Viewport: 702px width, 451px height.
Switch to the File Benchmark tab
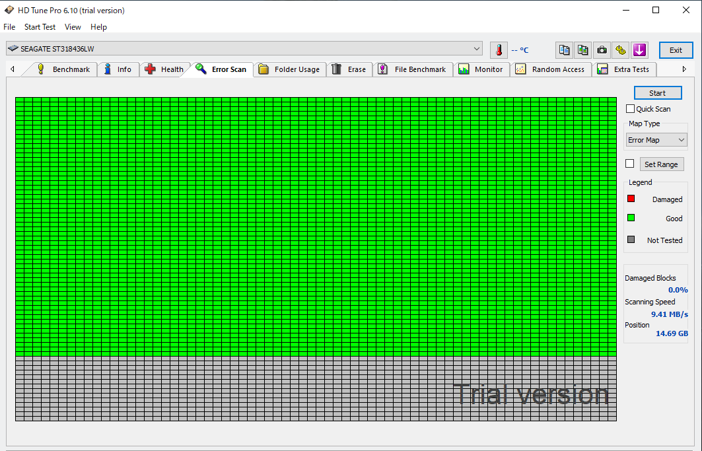click(x=413, y=69)
